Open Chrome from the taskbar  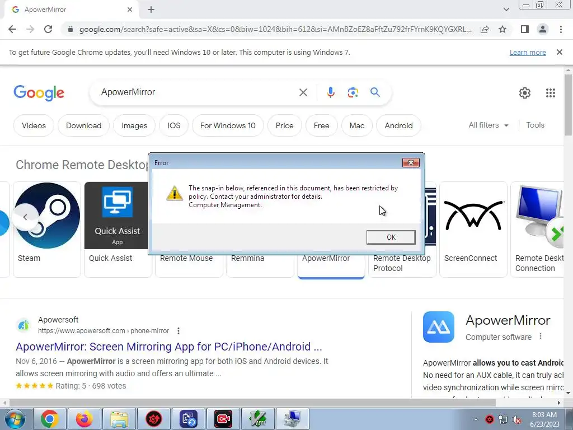coord(50,419)
